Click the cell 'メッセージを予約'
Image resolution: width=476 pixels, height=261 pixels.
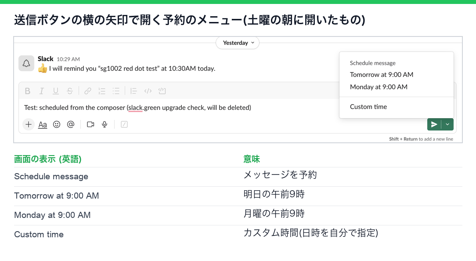(280, 175)
